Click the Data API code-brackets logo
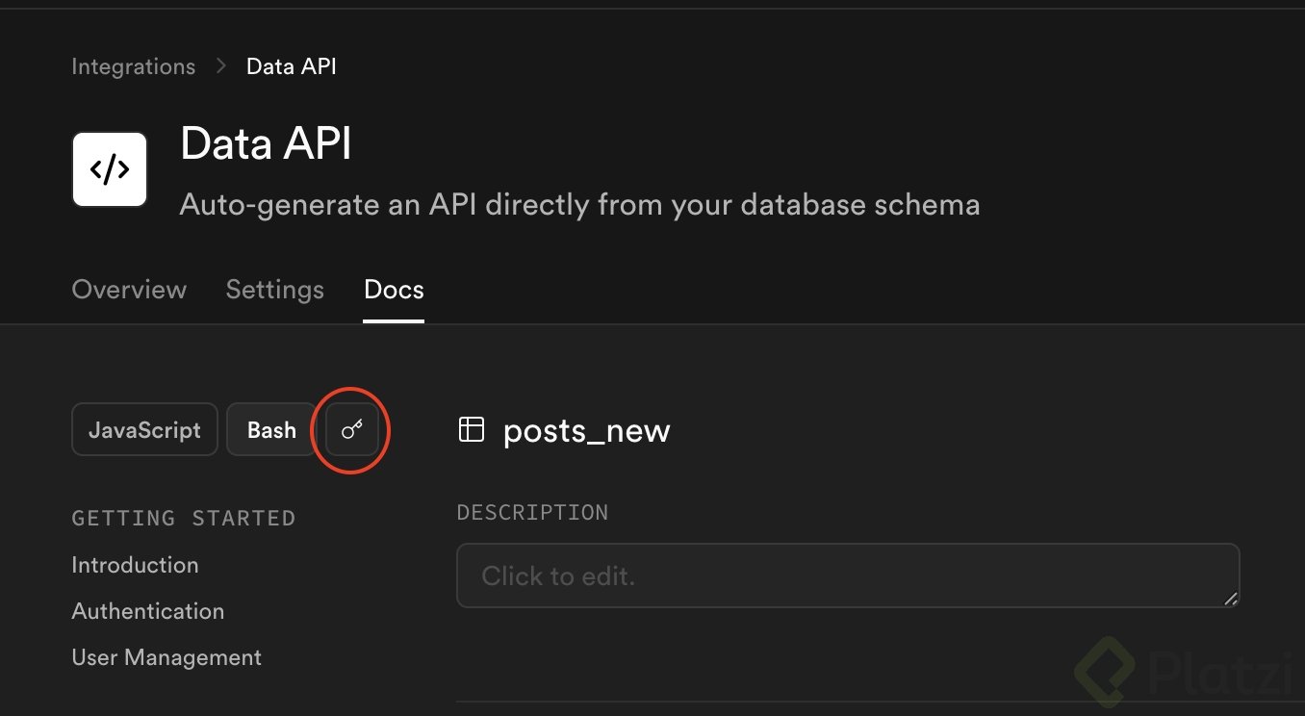 click(x=110, y=169)
